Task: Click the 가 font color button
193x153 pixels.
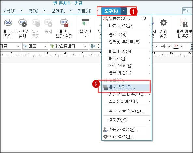Action: [176, 46]
